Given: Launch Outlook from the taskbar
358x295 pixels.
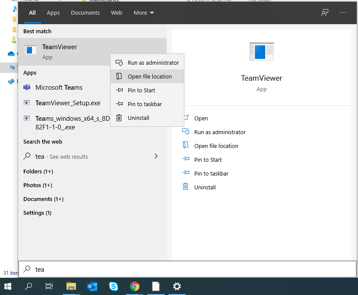Looking at the screenshot, I should click(92, 286).
